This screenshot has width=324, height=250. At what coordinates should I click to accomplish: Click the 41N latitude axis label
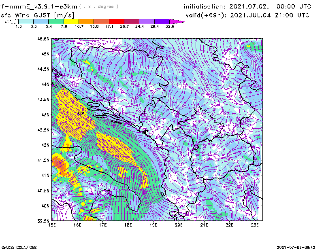[45, 176]
